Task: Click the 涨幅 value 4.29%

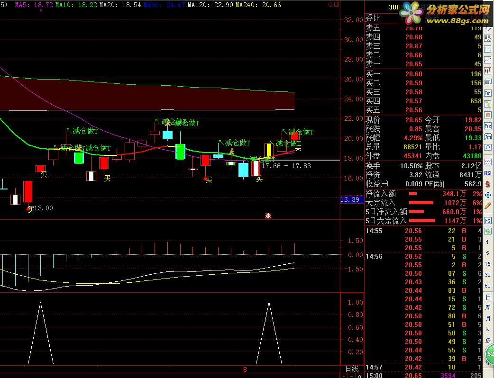Action: click(413, 138)
